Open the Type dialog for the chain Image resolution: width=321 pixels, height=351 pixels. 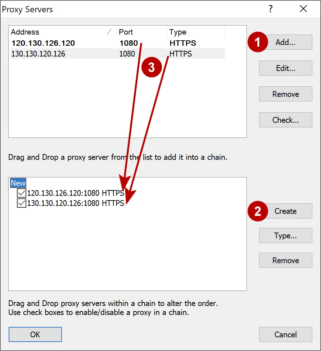click(x=285, y=235)
